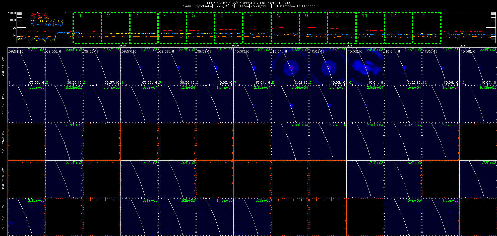The height and width of the screenshot is (236, 497).
Task: Click the value '2.16E+04' in 12-25 keV row
Action: tap(375, 125)
